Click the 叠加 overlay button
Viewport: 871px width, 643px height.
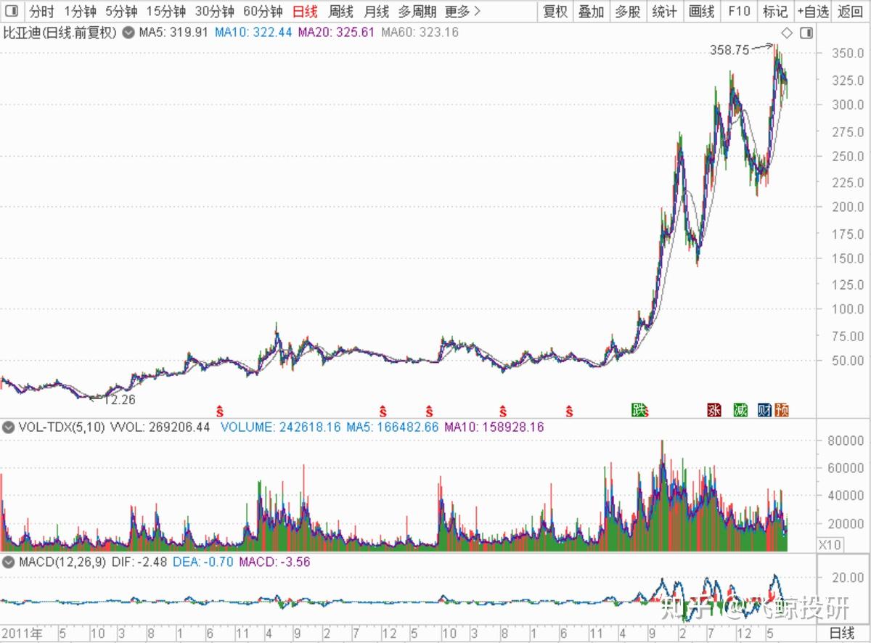click(592, 12)
